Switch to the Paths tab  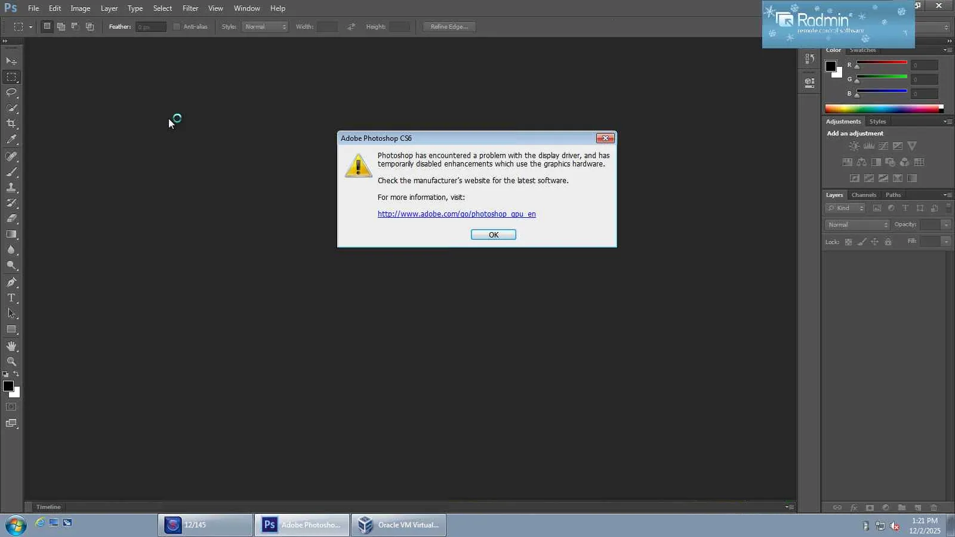click(893, 195)
